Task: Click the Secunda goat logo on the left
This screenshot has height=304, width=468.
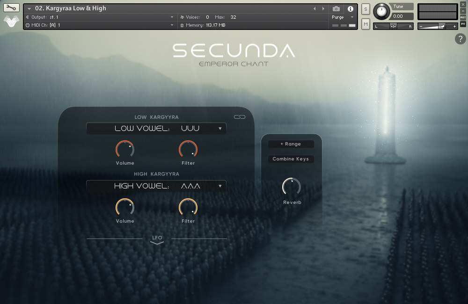Action: pos(11,21)
